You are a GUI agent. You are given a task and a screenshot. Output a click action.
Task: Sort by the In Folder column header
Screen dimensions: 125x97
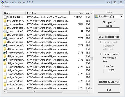pos(48,13)
